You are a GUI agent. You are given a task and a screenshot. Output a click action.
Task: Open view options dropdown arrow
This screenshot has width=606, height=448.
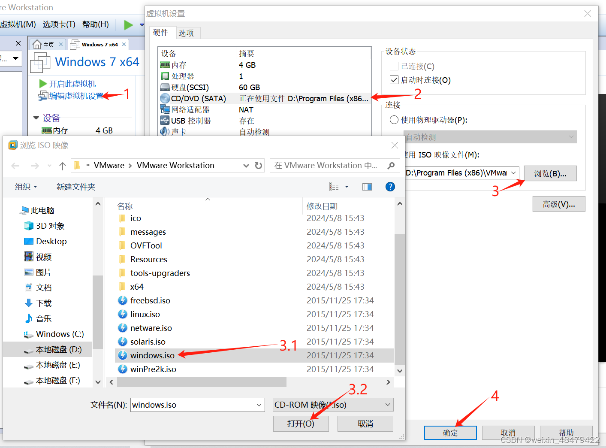[347, 187]
